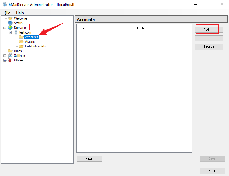Click the Rules folder icon

(10, 51)
